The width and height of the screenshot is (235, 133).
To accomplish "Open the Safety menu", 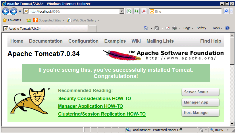I will pos(203,28).
